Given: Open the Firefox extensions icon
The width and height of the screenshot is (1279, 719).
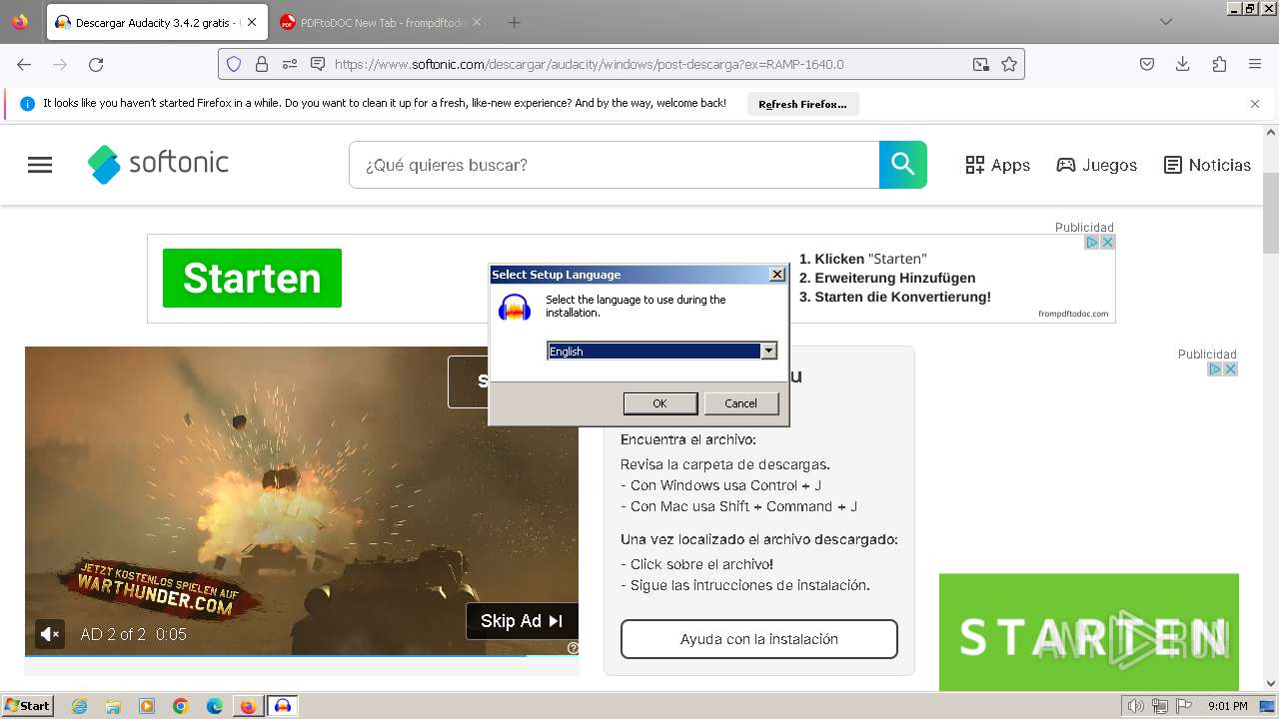Looking at the screenshot, I should pos(1219,64).
